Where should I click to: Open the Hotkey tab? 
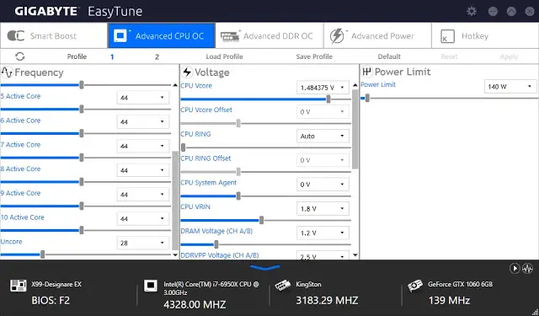point(485,35)
